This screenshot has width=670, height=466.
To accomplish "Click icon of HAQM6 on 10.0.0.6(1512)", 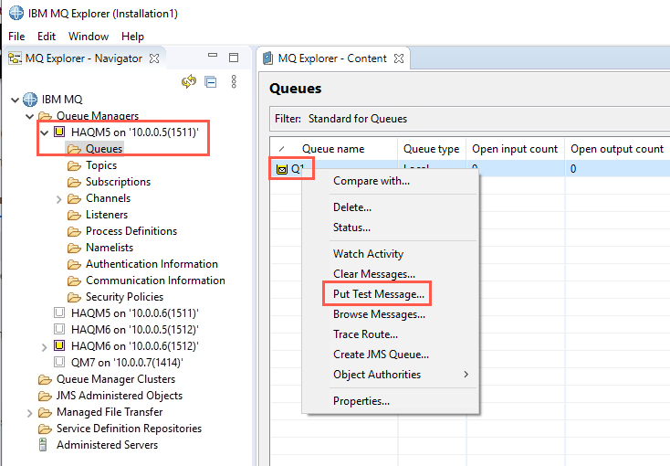I will 59,345.
